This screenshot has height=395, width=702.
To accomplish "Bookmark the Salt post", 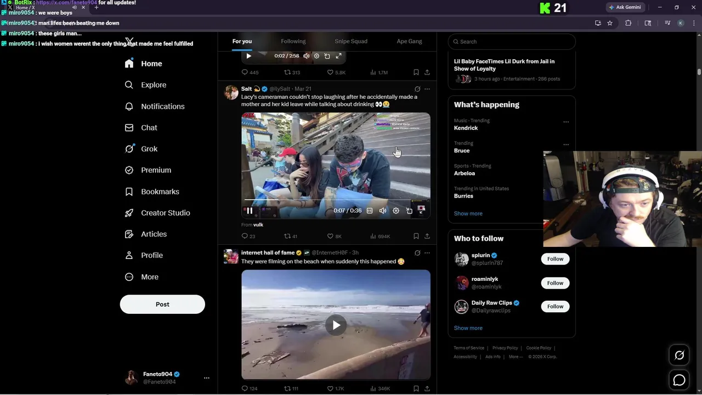I will click(x=416, y=236).
